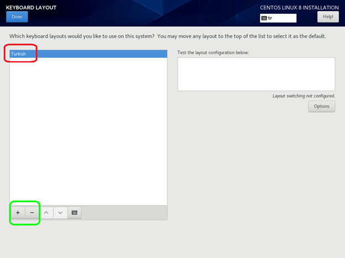Select the Turkish layout row
This screenshot has width=345, height=258.
88,54
